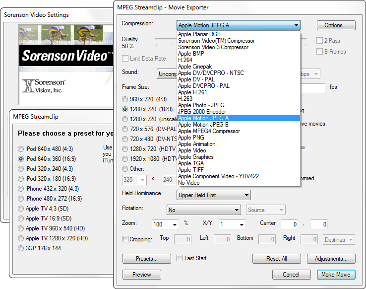Open the Destinati cropping dropdown

339,240
